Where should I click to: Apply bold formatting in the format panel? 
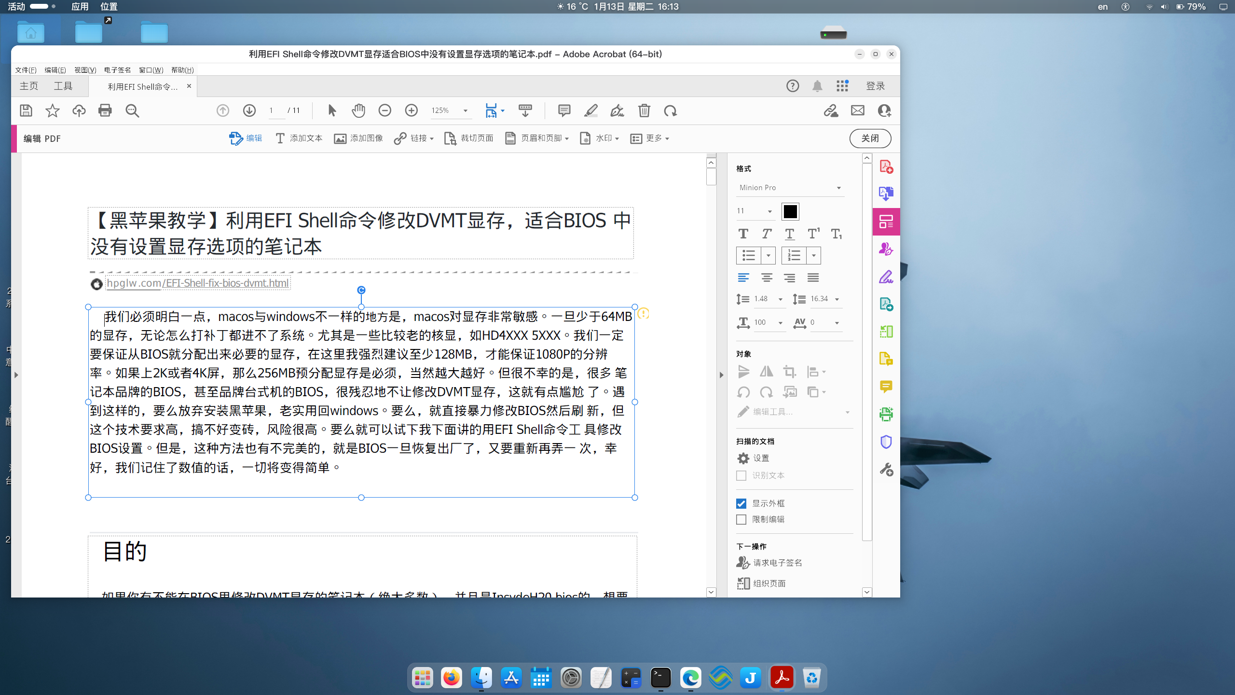pyautogui.click(x=743, y=234)
